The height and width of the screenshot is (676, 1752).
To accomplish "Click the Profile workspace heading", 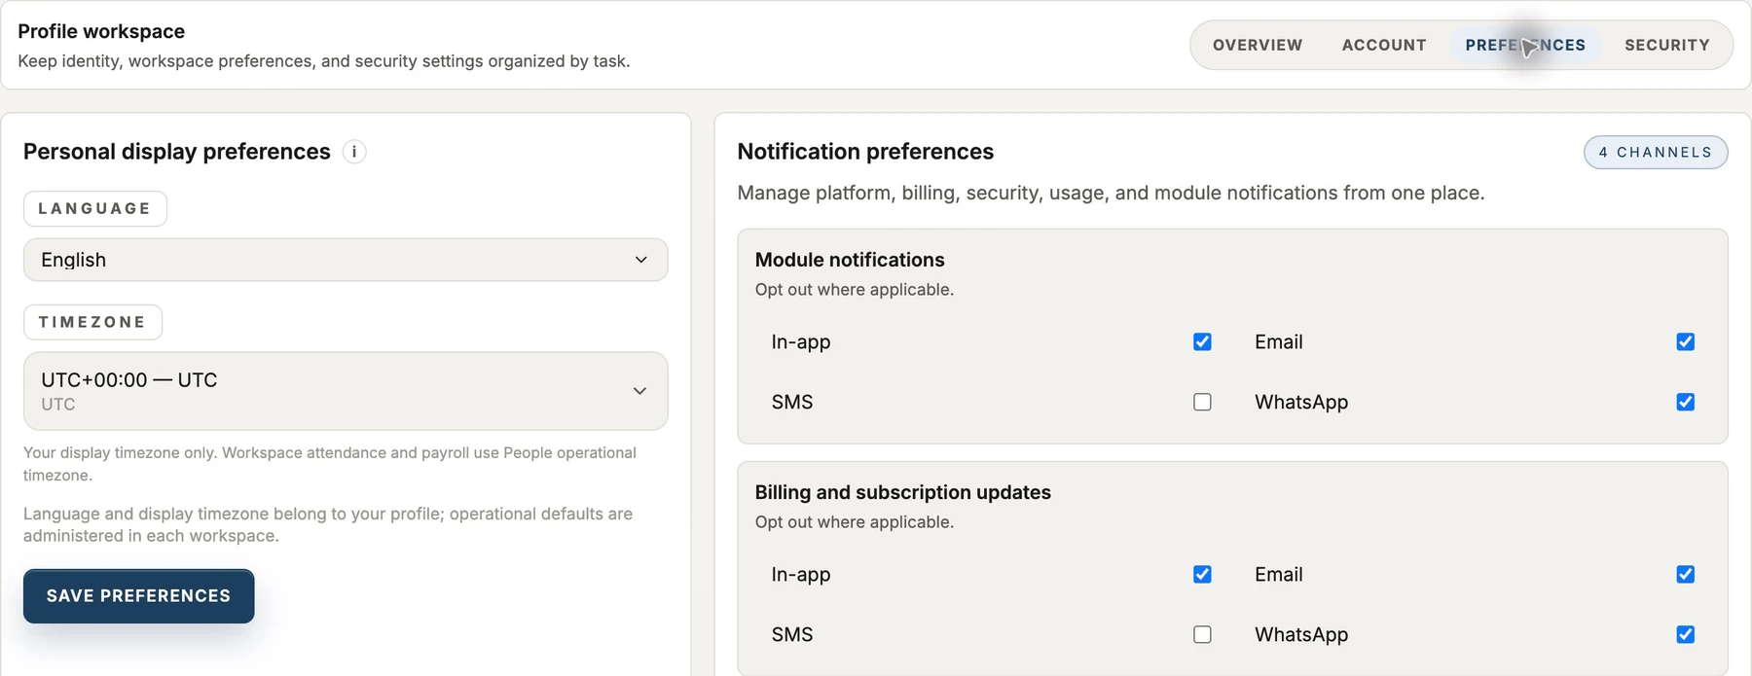I will [101, 31].
